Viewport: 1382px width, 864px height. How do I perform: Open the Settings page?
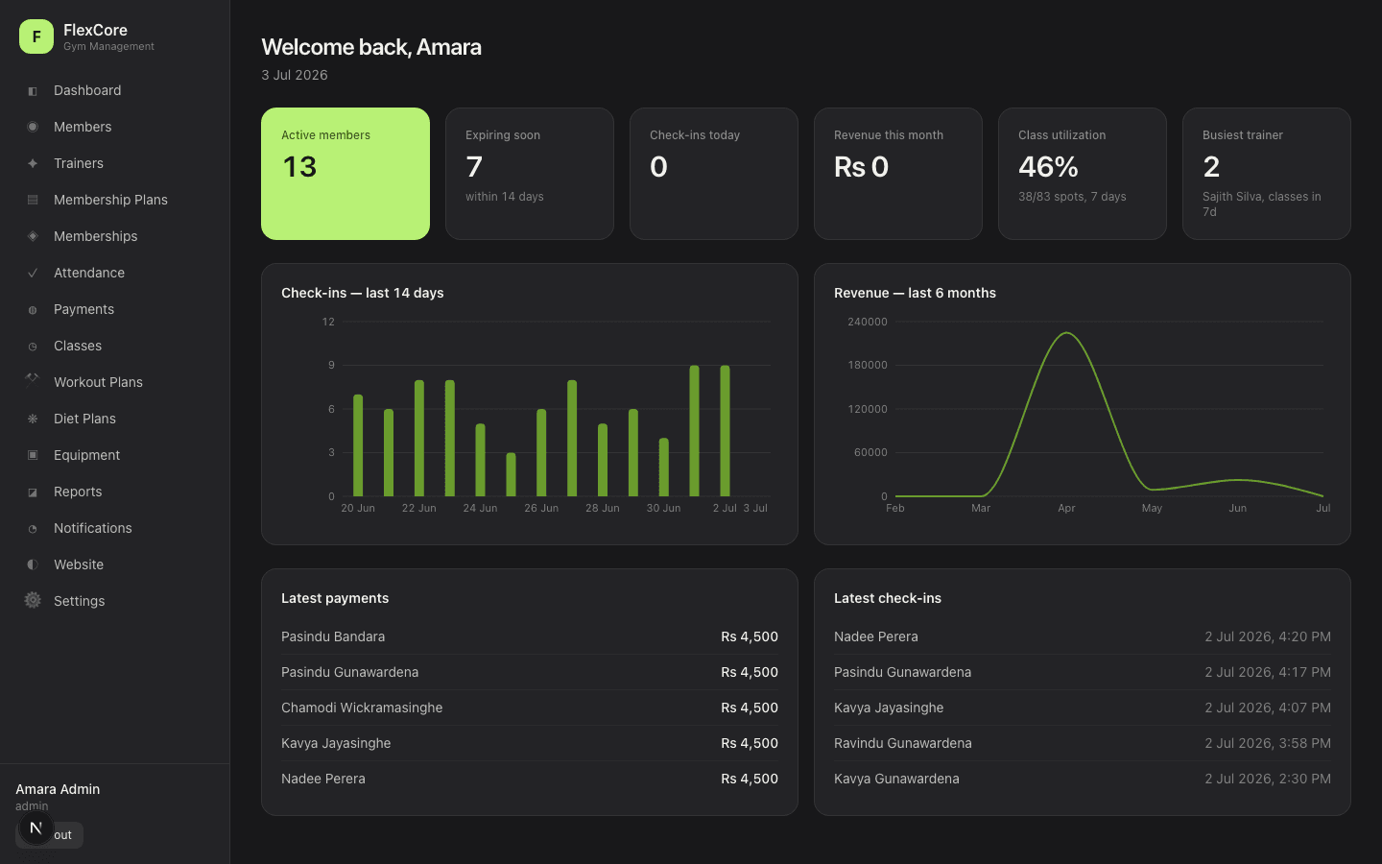(115, 601)
